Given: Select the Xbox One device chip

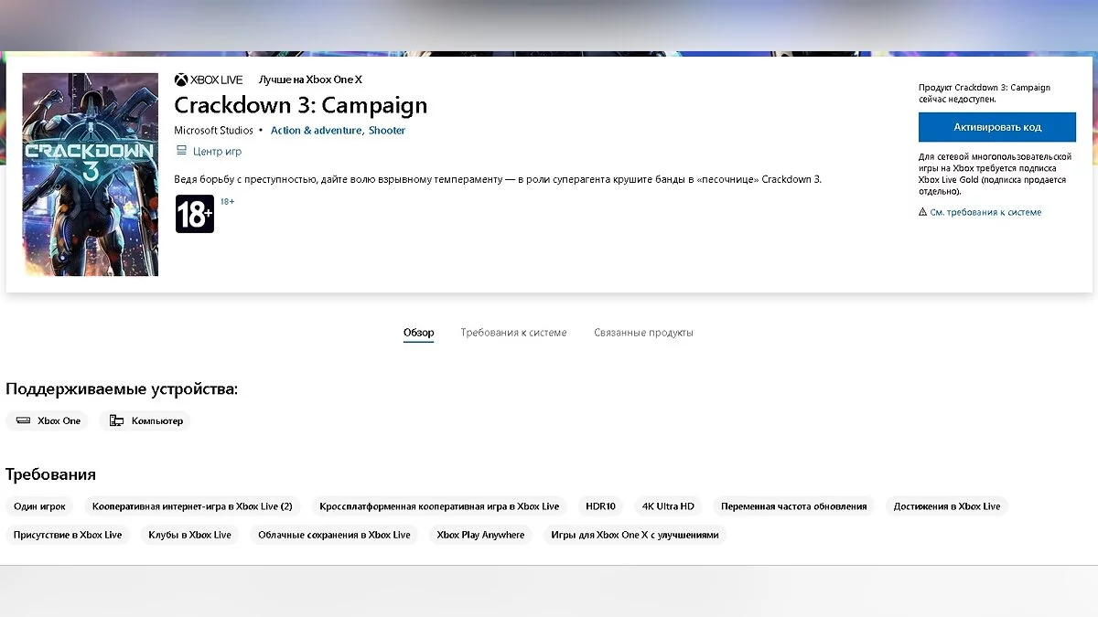Looking at the screenshot, I should point(48,421).
